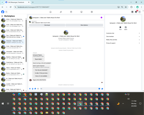Send quick reply 'In talks. I'll let you know.'

pyautogui.click(x=41, y=73)
